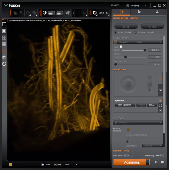Select the Protocol Channels radio button
The width and height of the screenshot is (169, 170).
click(136, 33)
